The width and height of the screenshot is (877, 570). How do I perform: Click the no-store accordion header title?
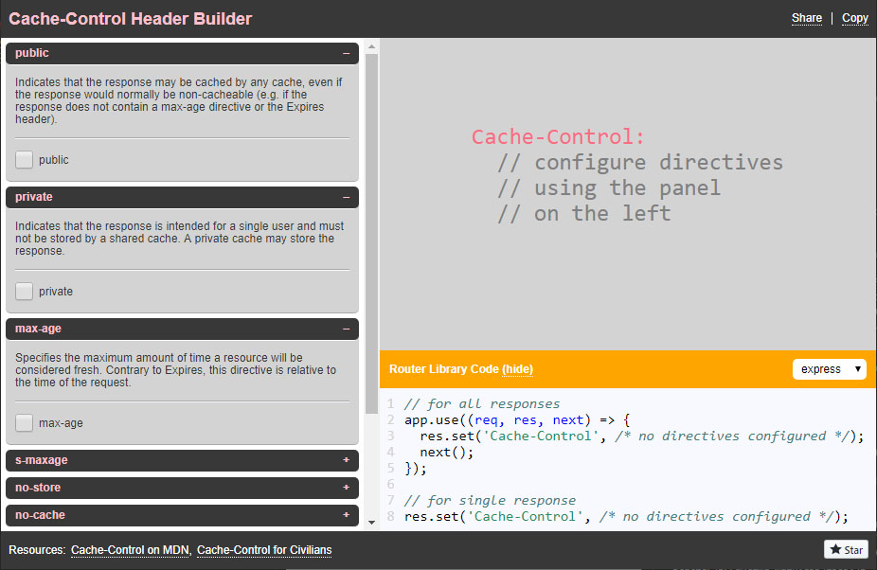(38, 489)
